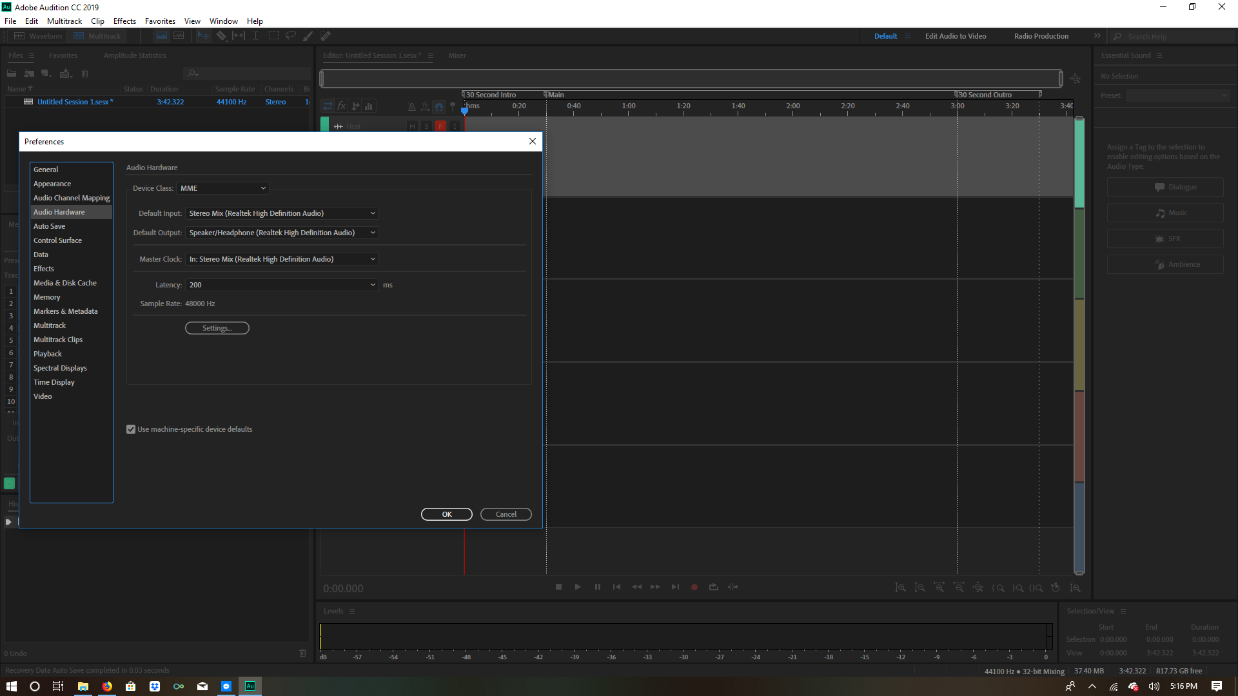Select the Spot Healing Brush tool

coord(326,36)
